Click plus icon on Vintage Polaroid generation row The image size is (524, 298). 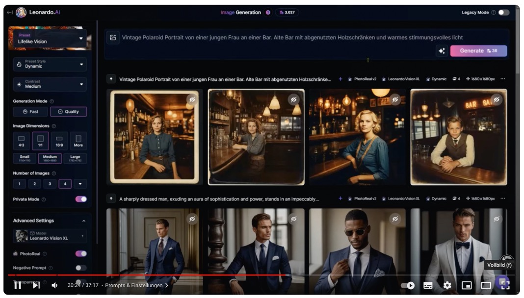[x=340, y=79]
